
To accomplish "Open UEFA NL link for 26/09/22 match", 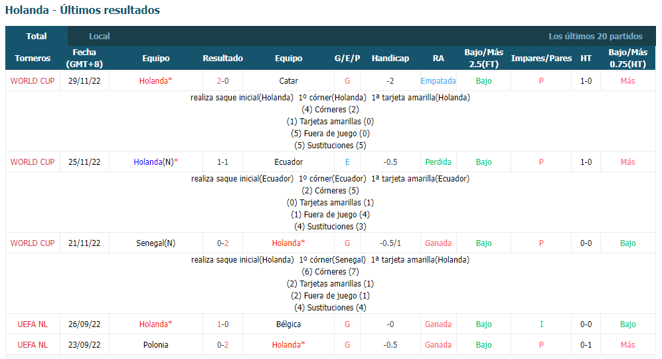I will (x=33, y=324).
